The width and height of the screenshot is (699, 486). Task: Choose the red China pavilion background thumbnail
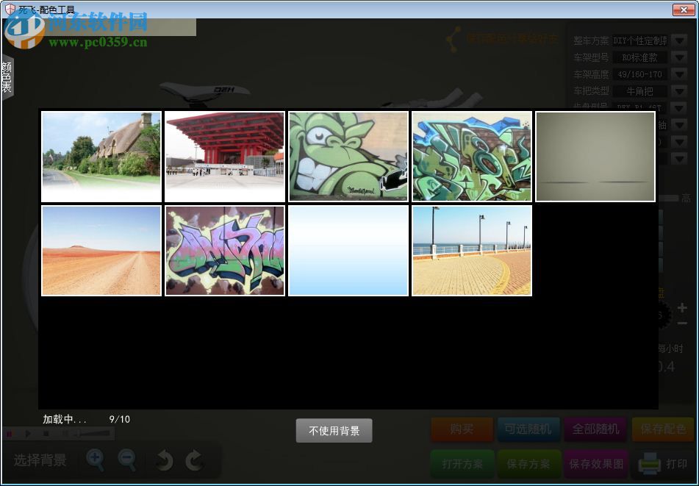click(225, 157)
